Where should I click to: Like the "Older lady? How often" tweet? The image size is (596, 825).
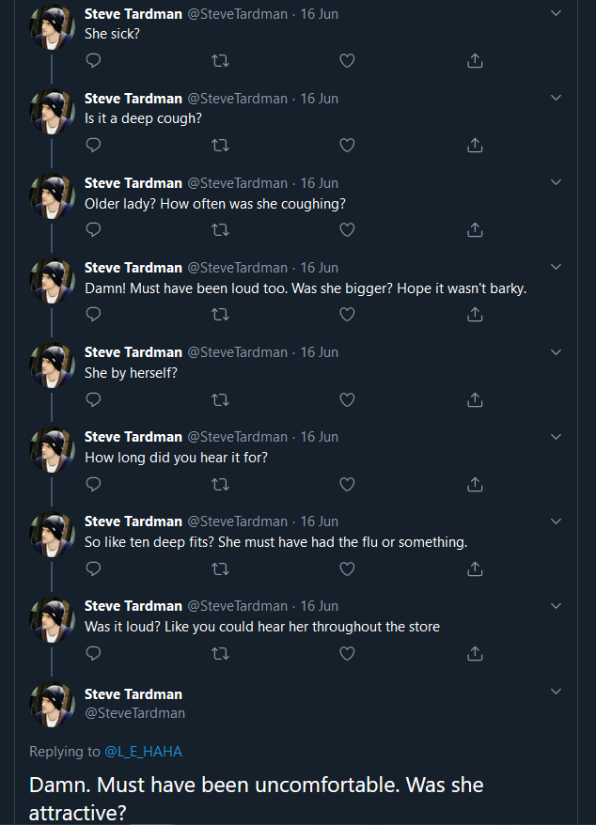point(347,230)
